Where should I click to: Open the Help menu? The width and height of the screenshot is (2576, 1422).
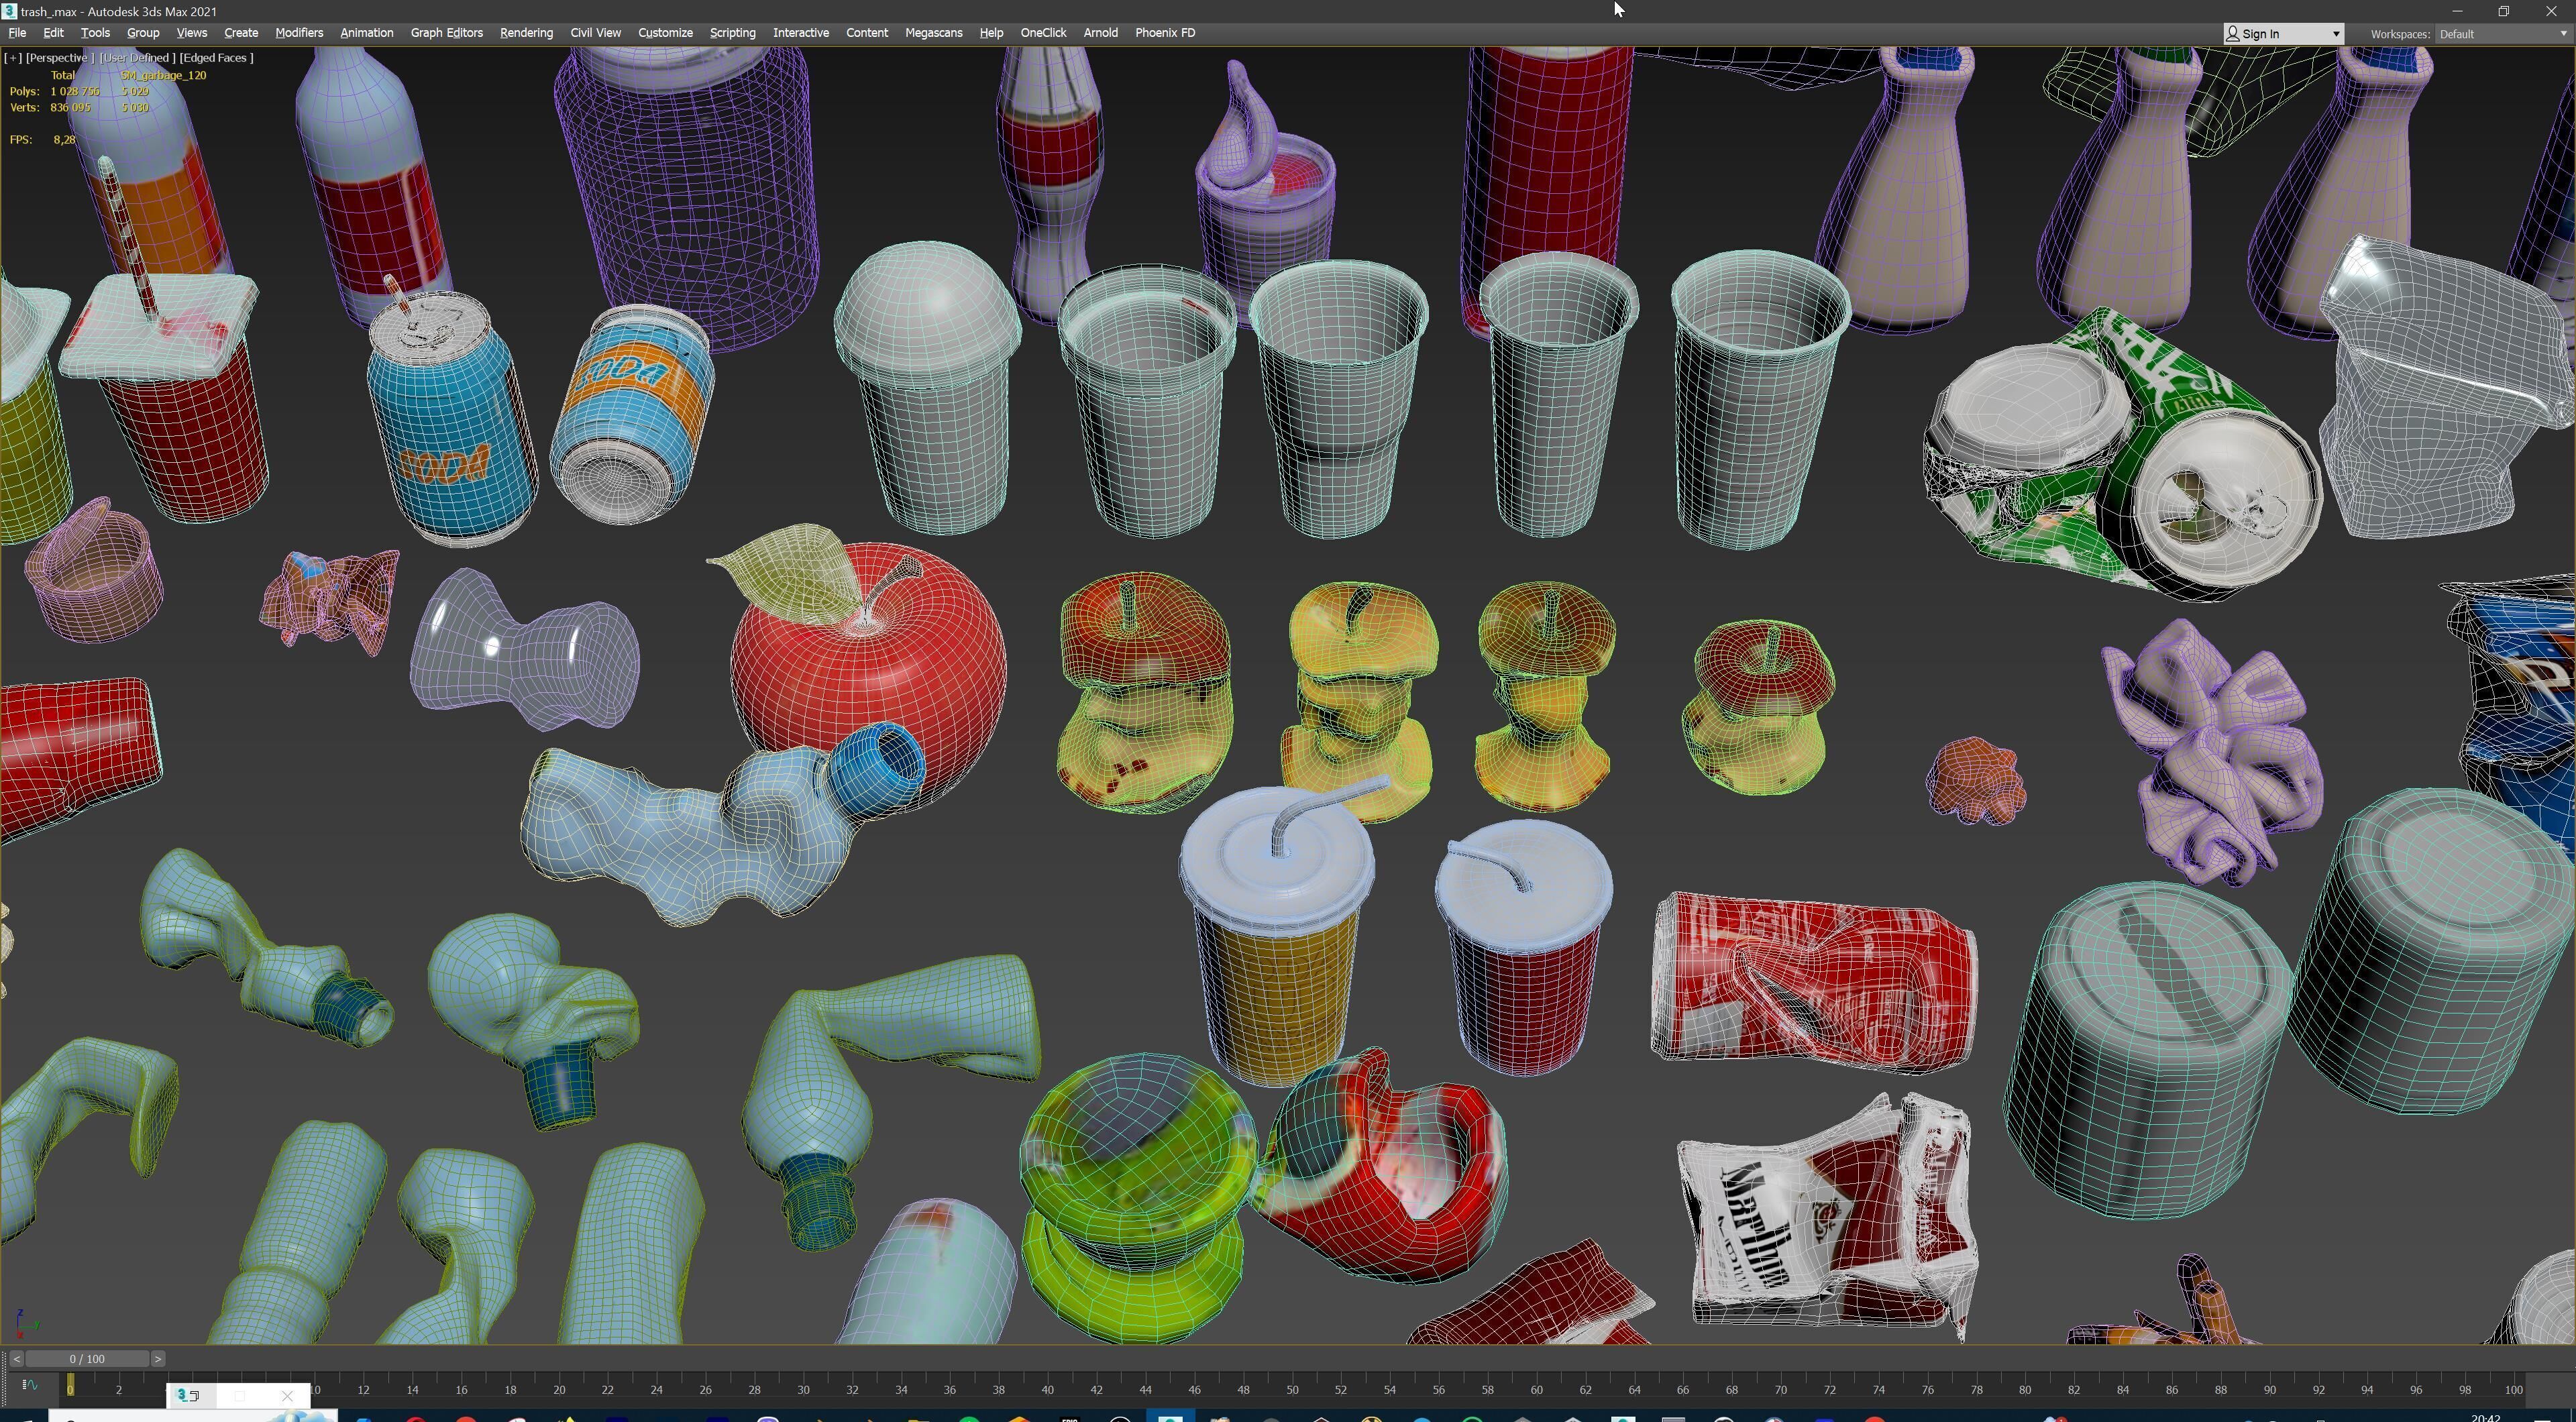(991, 33)
